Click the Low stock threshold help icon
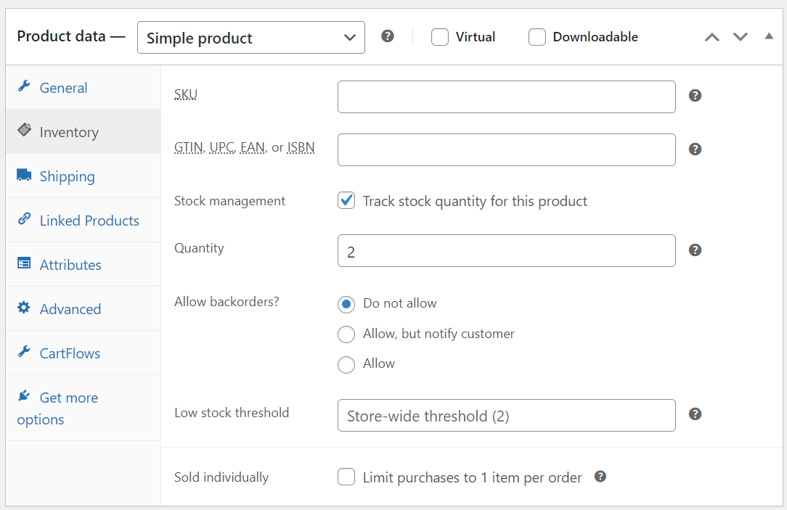The width and height of the screenshot is (787, 510). click(695, 414)
